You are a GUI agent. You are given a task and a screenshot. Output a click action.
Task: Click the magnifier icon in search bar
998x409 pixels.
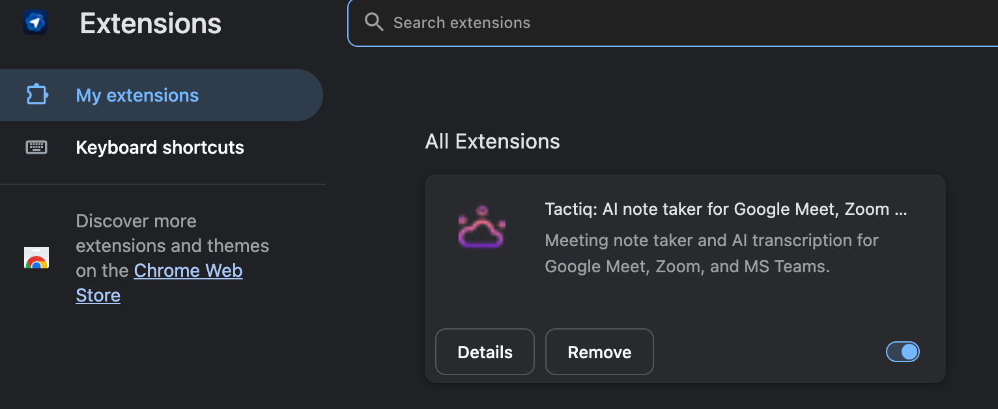[x=374, y=23]
